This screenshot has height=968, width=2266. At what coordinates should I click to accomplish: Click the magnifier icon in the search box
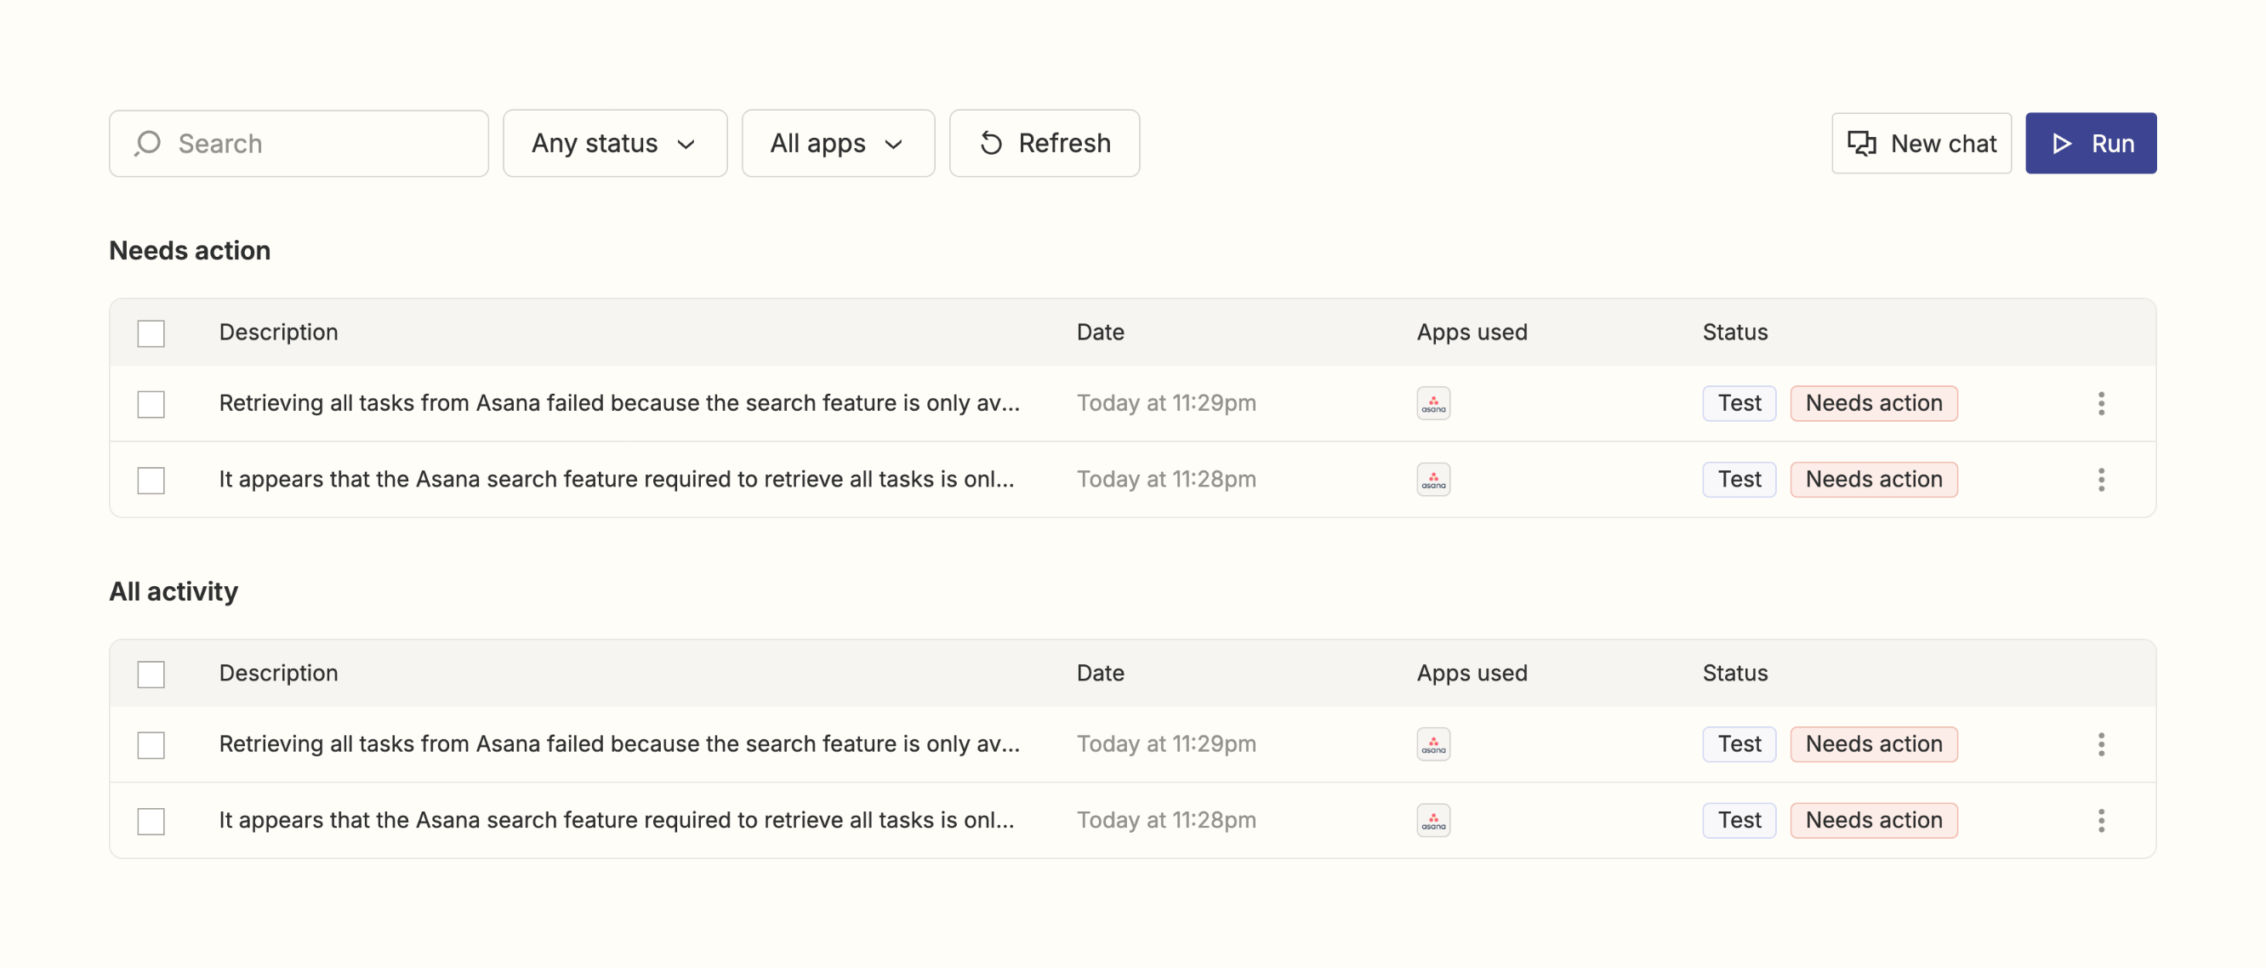148,144
